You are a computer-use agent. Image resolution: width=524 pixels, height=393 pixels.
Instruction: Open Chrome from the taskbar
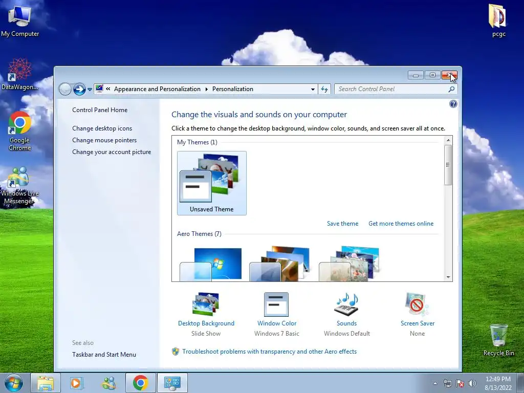tap(140, 383)
